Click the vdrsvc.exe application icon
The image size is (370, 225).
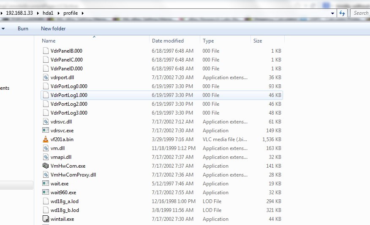(46, 131)
